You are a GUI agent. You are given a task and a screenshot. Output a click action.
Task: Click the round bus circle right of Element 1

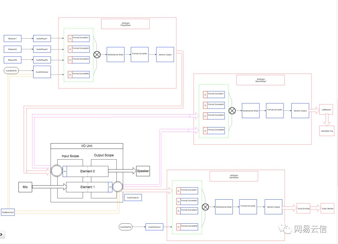point(118,187)
